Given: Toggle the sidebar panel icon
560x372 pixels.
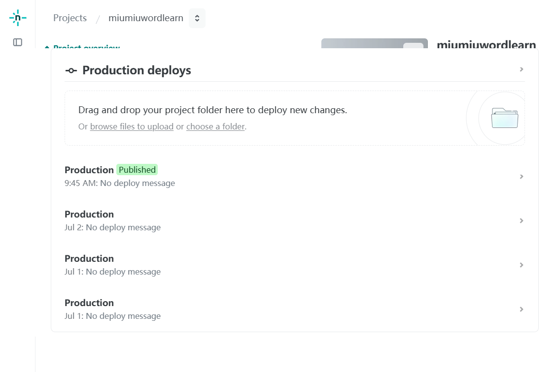Looking at the screenshot, I should (18, 42).
